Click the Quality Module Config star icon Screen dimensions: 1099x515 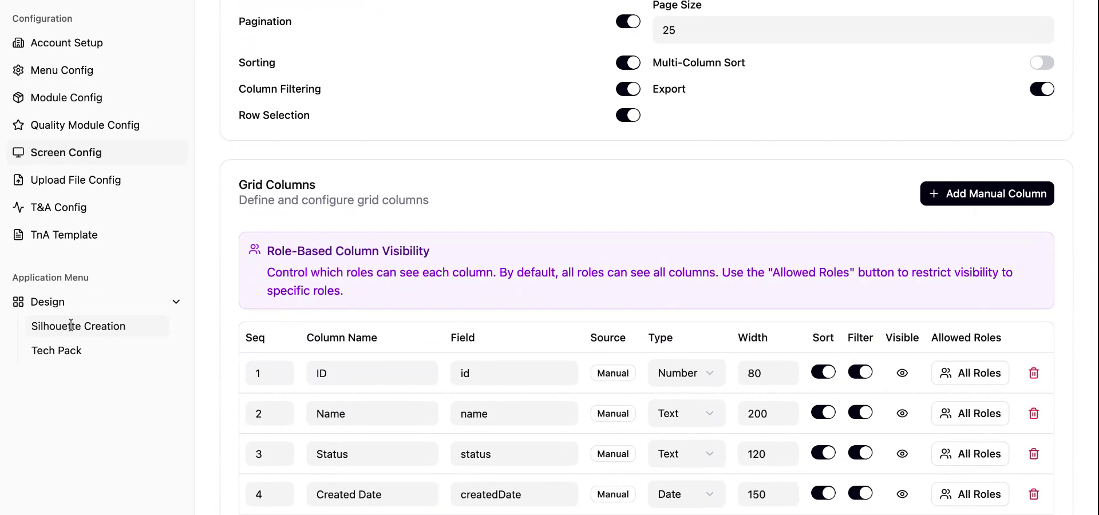click(x=18, y=125)
